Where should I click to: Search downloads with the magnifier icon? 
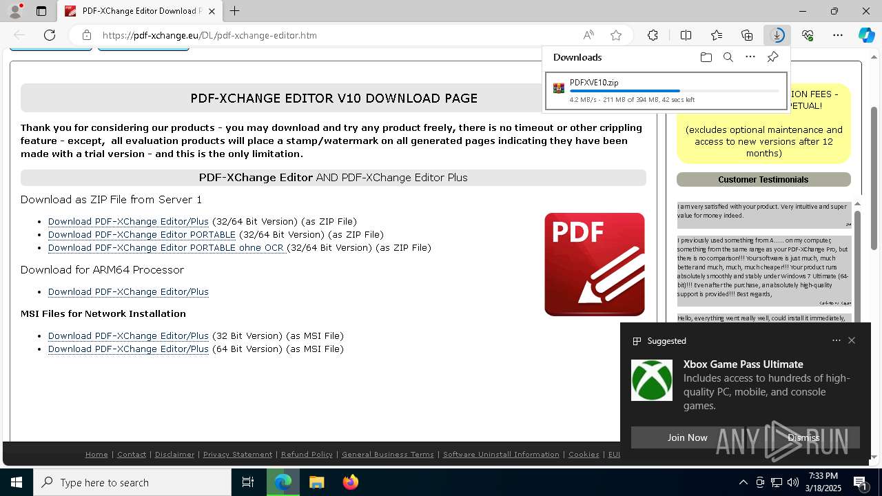(x=728, y=57)
